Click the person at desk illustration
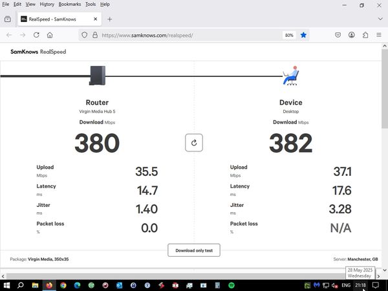 click(291, 76)
